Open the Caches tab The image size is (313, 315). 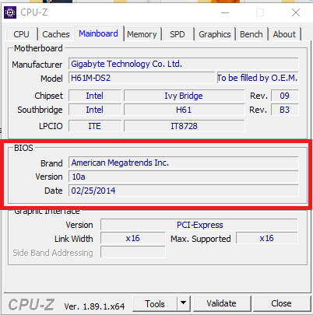click(x=56, y=34)
